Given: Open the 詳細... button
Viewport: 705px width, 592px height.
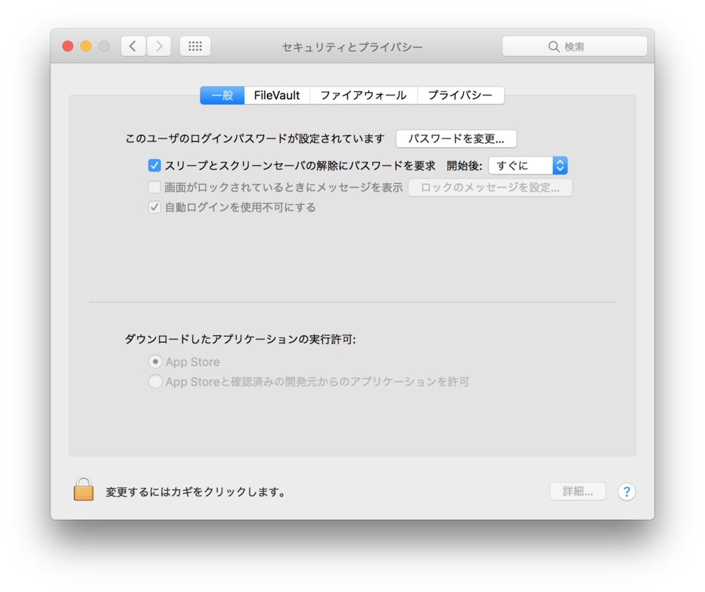Looking at the screenshot, I should click(578, 491).
